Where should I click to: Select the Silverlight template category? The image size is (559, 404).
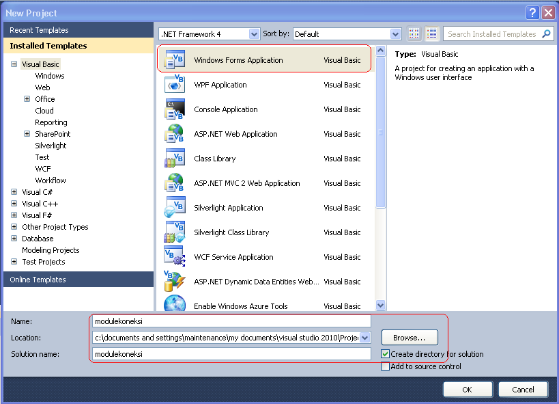[x=51, y=146]
